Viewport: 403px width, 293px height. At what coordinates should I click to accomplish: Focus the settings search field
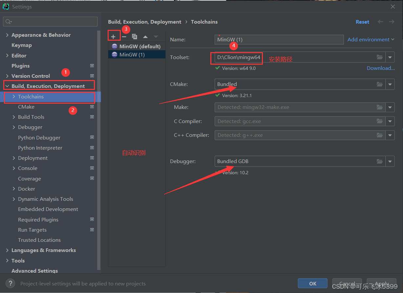50,22
